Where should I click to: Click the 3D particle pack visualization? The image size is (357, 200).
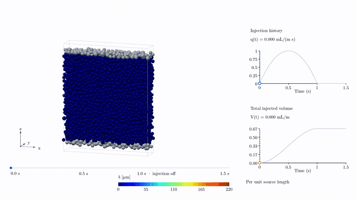(x=108, y=99)
